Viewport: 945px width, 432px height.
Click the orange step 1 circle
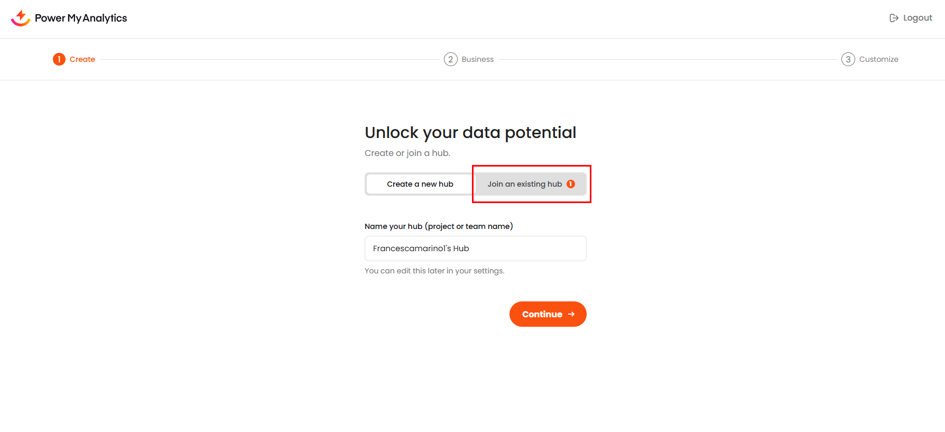(x=59, y=59)
